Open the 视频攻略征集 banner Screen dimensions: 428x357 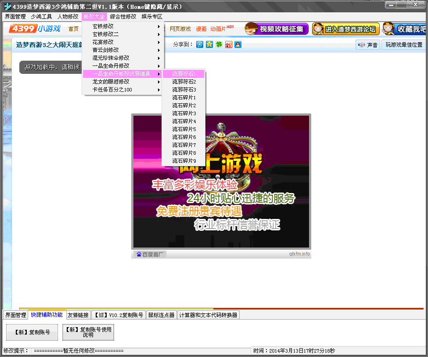tap(275, 29)
